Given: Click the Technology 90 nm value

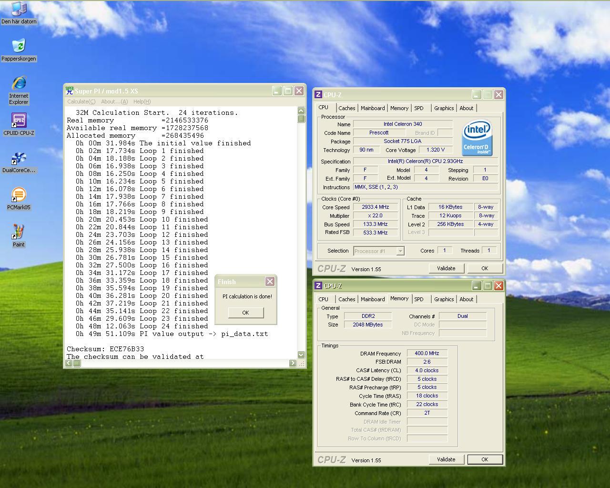Looking at the screenshot, I should pyautogui.click(x=366, y=150).
